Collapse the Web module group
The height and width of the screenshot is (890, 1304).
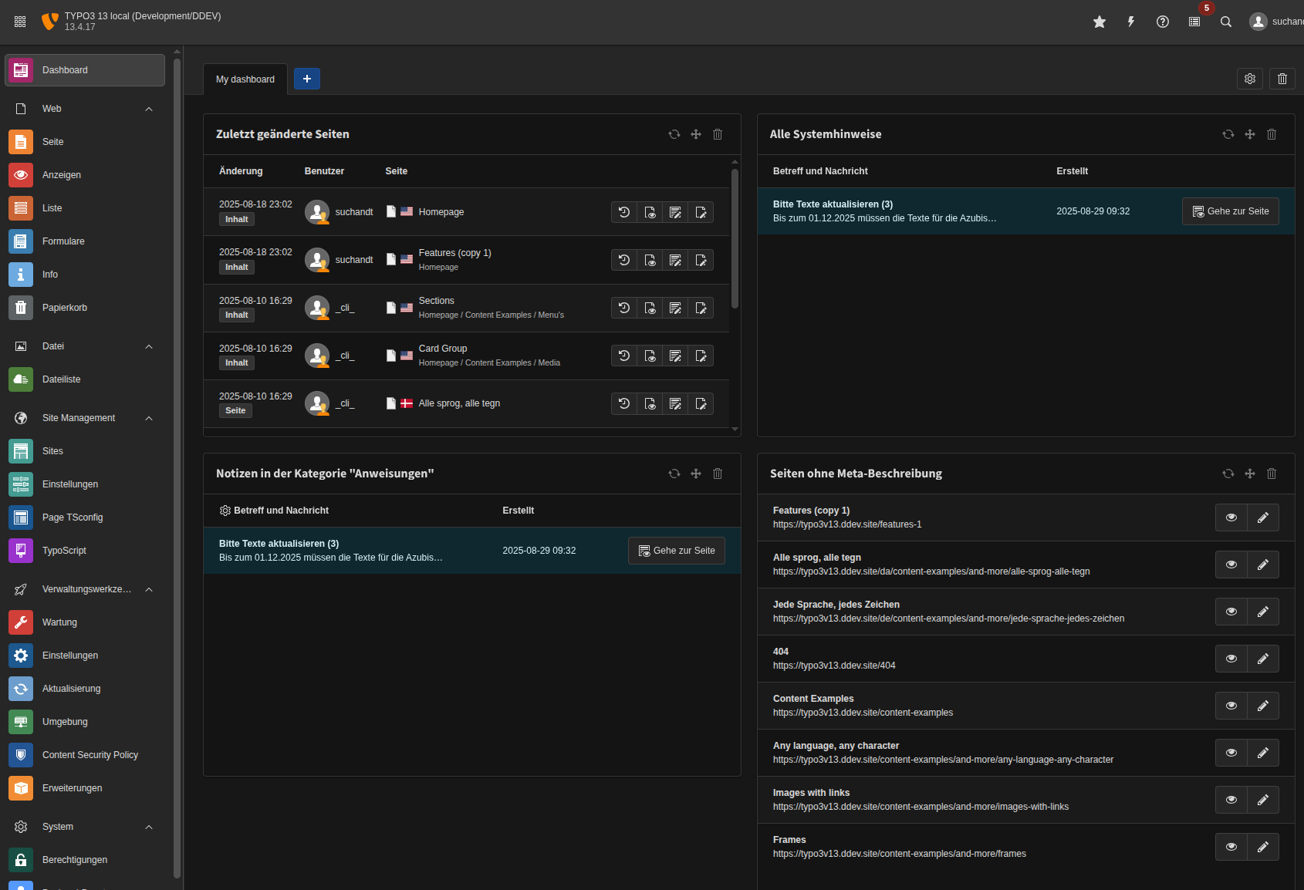pos(149,109)
